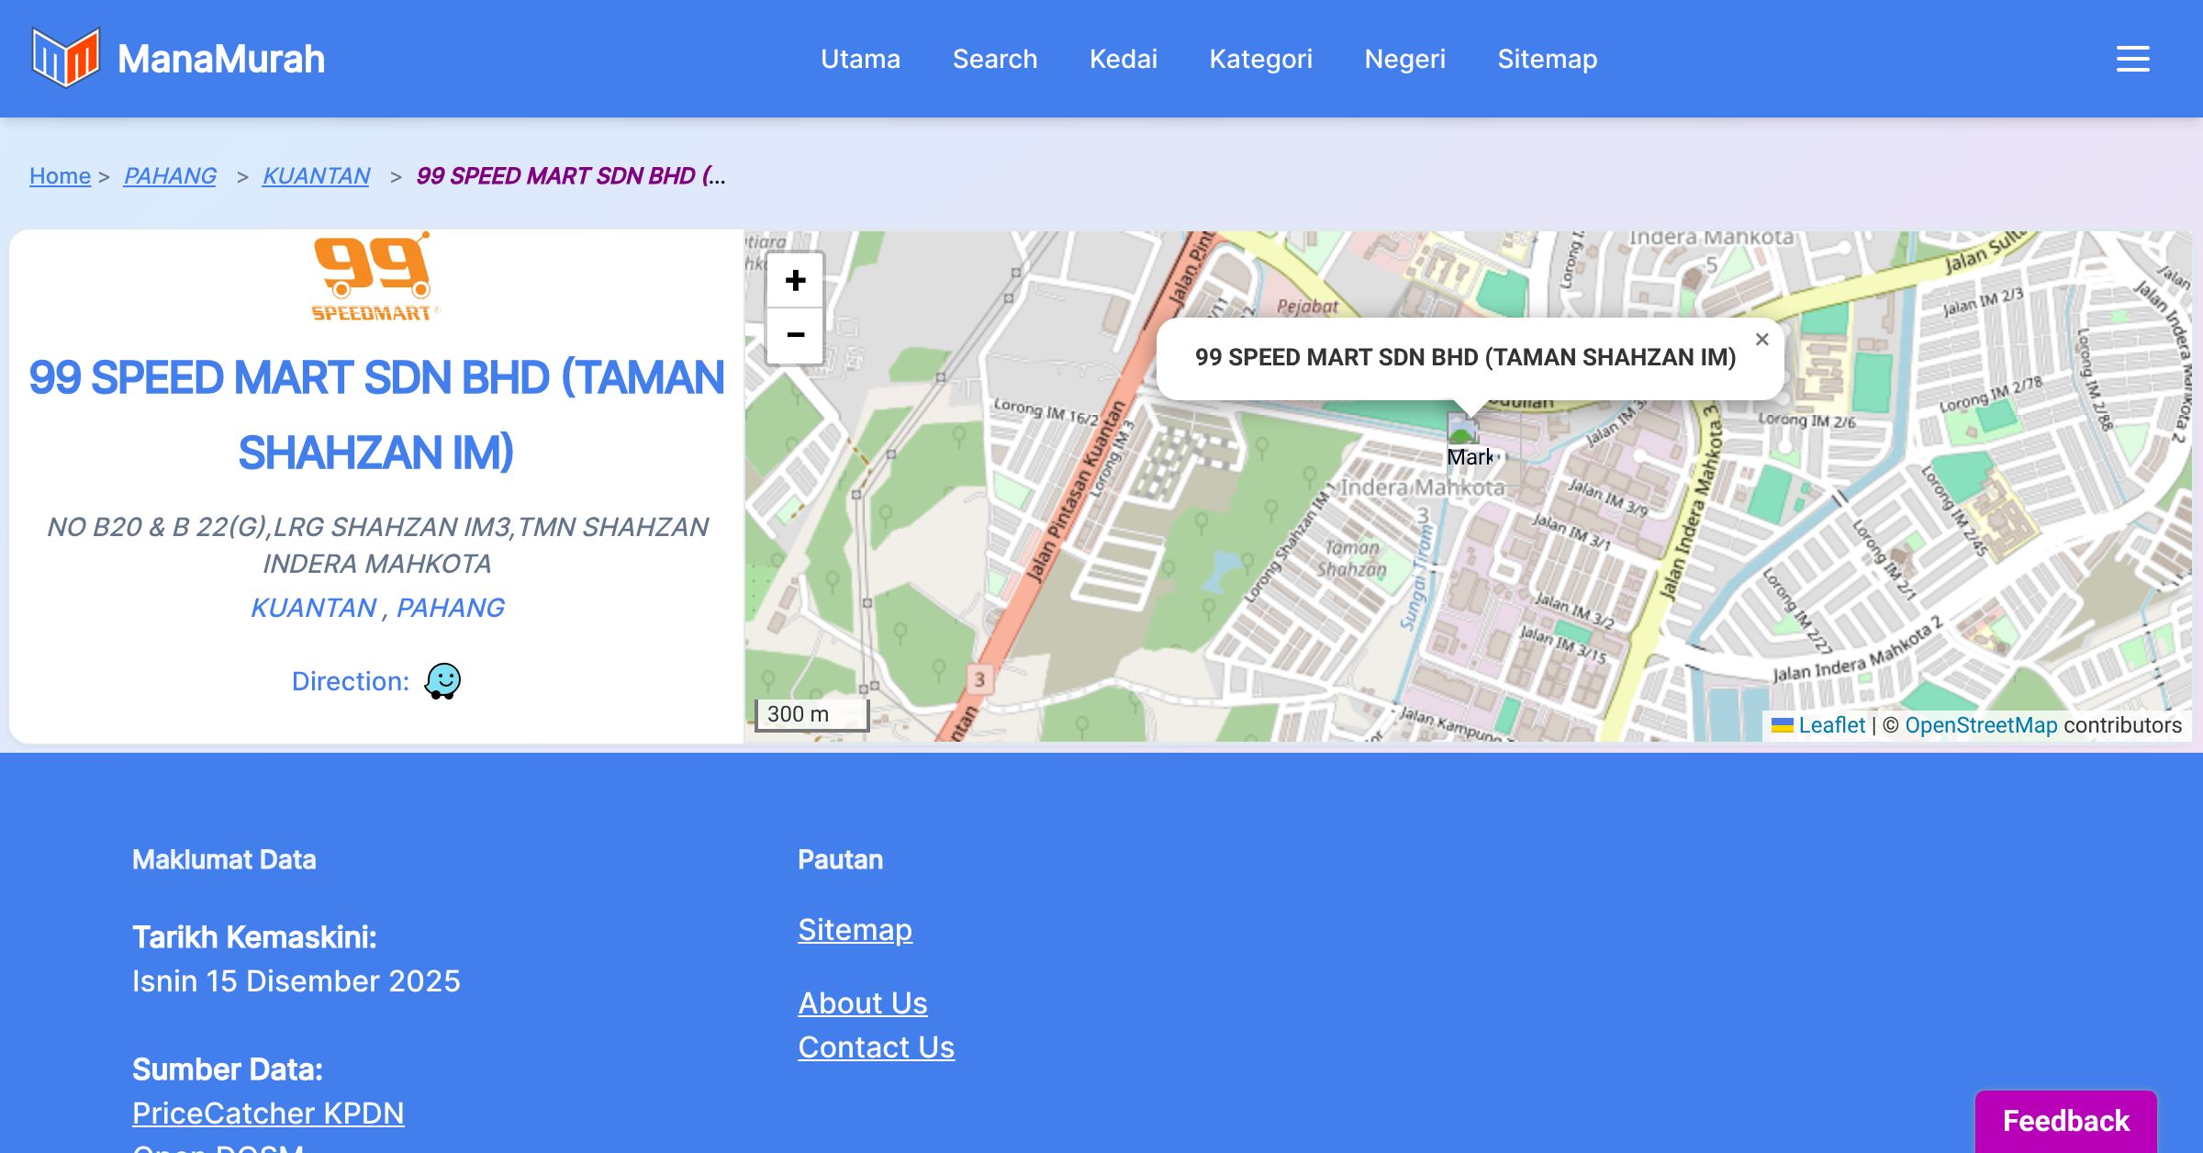Close the map popup
Viewport: 2203px width, 1153px height.
point(1761,340)
